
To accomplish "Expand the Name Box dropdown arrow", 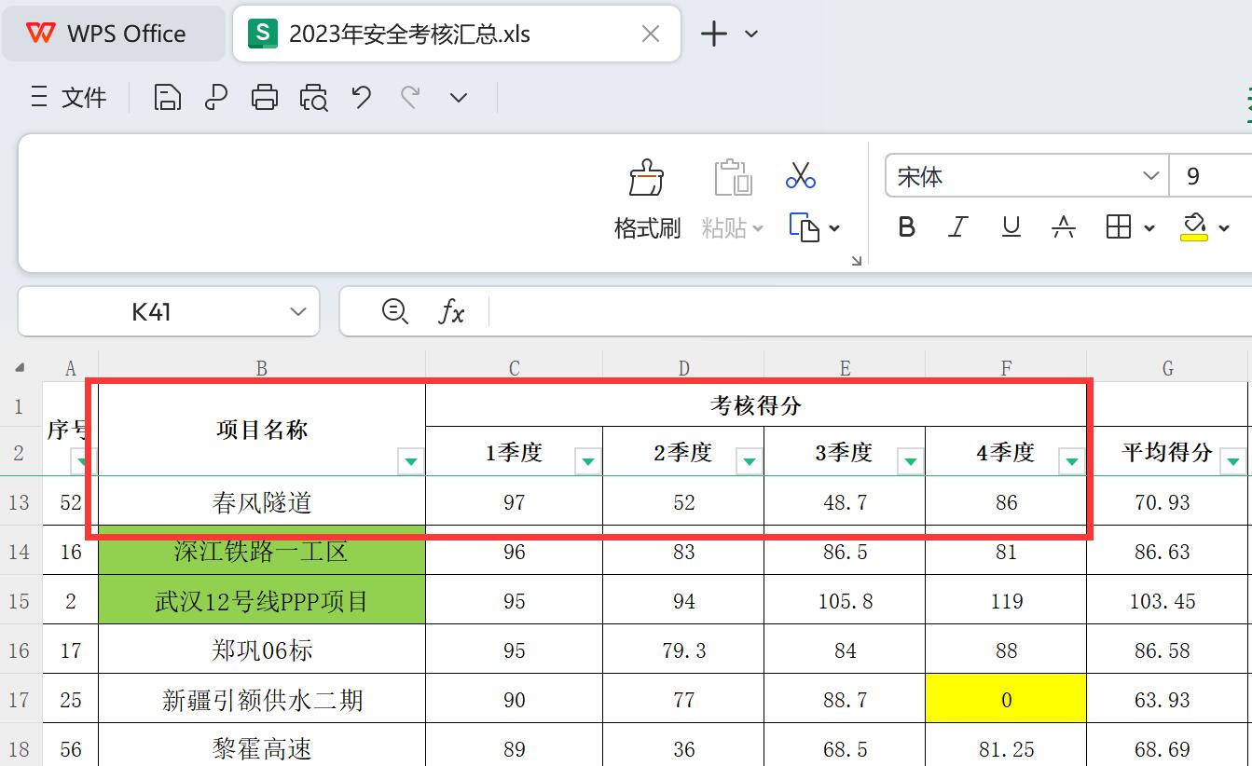I will [x=298, y=312].
